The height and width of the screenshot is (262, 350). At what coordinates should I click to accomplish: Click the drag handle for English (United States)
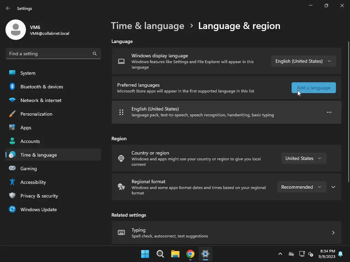click(121, 112)
